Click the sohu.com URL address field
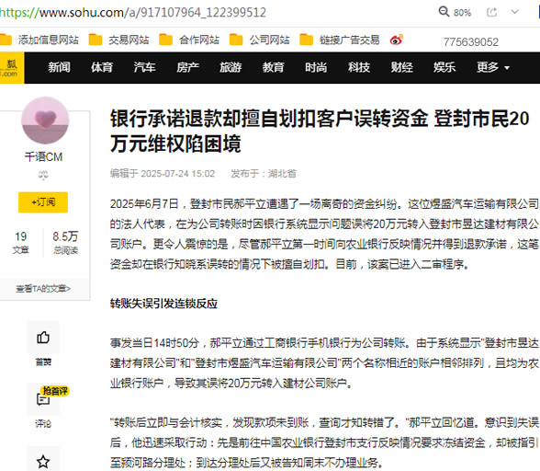This screenshot has width=540, height=471. (x=133, y=13)
